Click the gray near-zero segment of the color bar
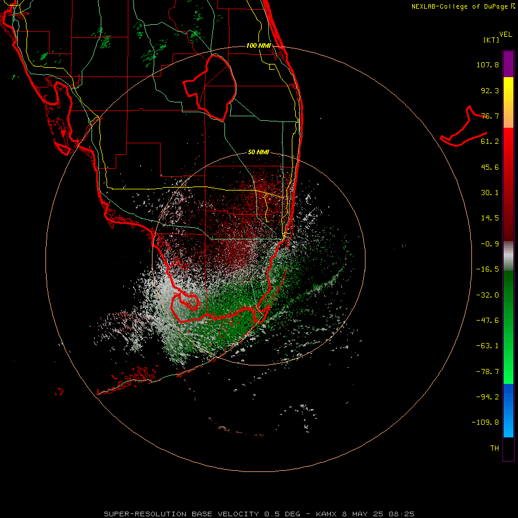 (x=508, y=256)
